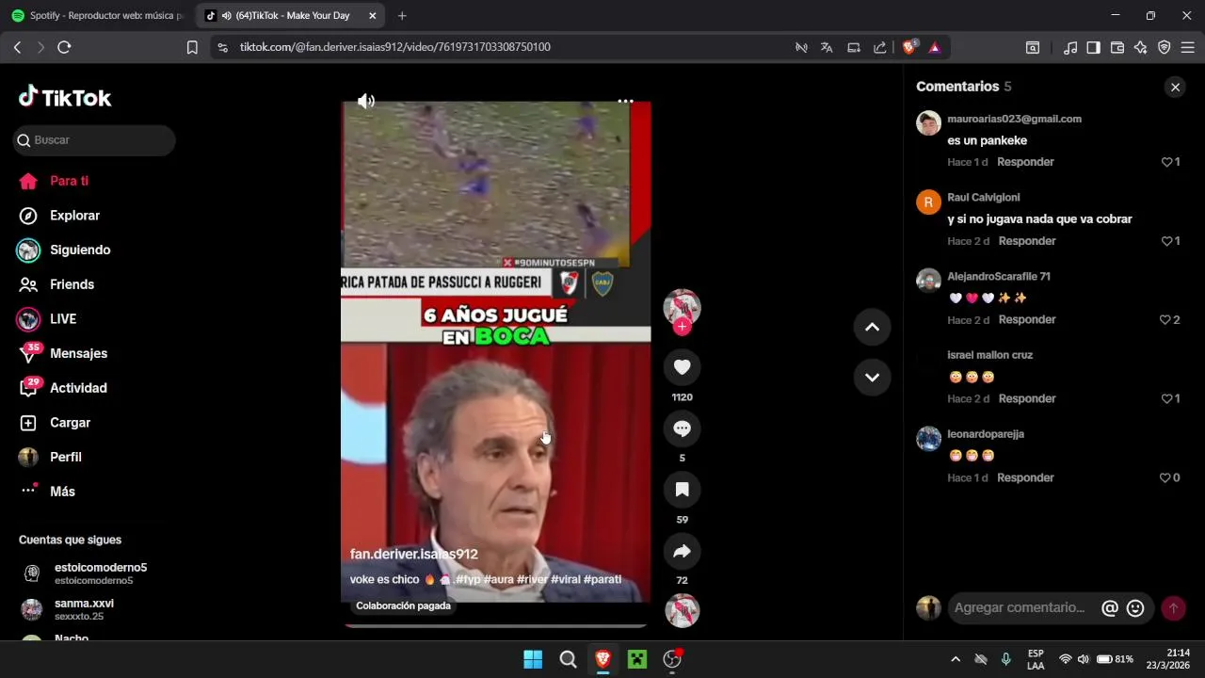
Task: Open Raul Calvigioni's profile avatar
Action: pyautogui.click(x=928, y=202)
